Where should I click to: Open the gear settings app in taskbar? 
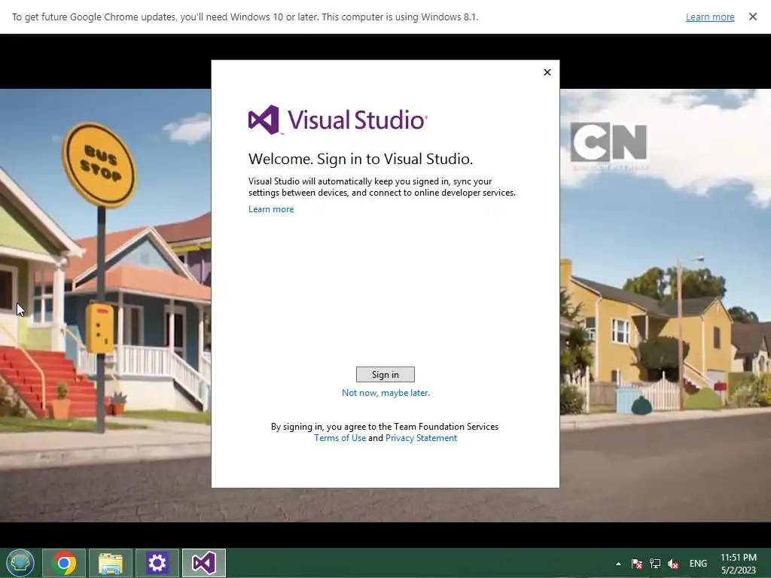coord(157,563)
